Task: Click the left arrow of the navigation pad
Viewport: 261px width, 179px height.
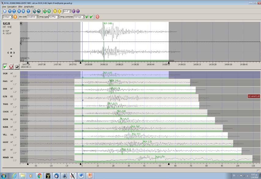Action: coord(8,53)
